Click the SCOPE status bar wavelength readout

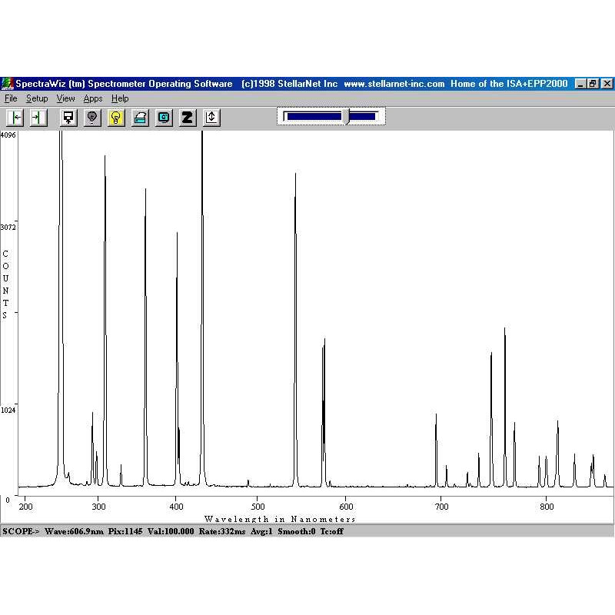[67, 530]
